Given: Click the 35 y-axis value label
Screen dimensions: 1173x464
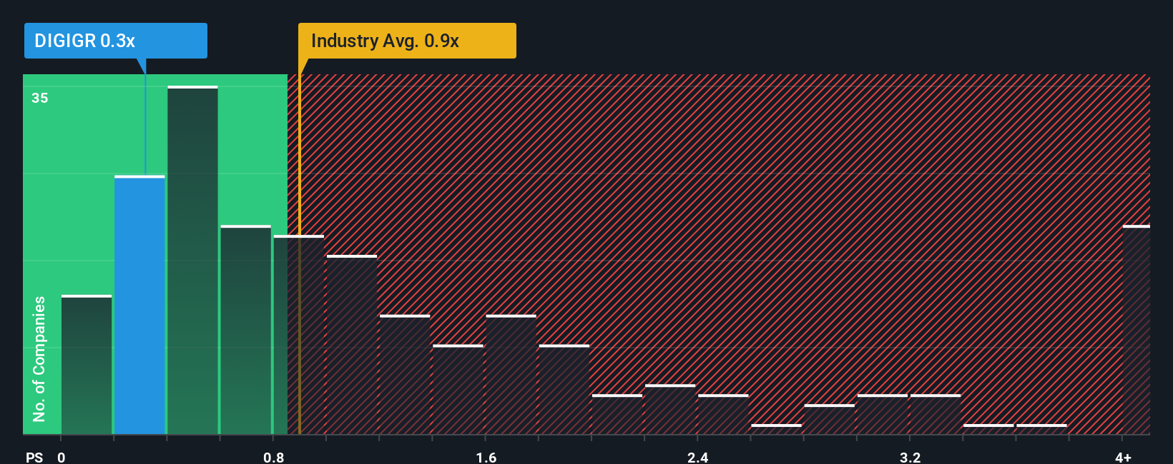Looking at the screenshot, I should click(40, 98).
